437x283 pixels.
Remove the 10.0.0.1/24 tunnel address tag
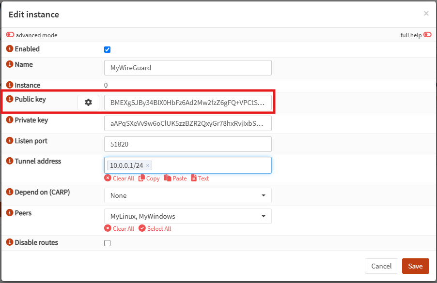(148, 165)
